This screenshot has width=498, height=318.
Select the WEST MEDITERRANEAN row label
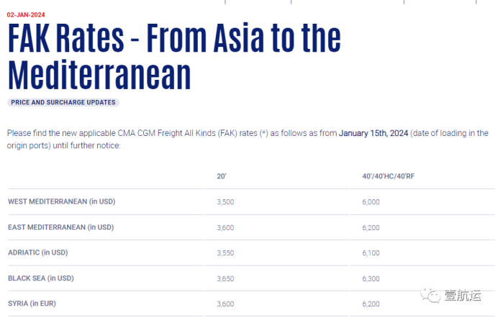click(x=61, y=201)
